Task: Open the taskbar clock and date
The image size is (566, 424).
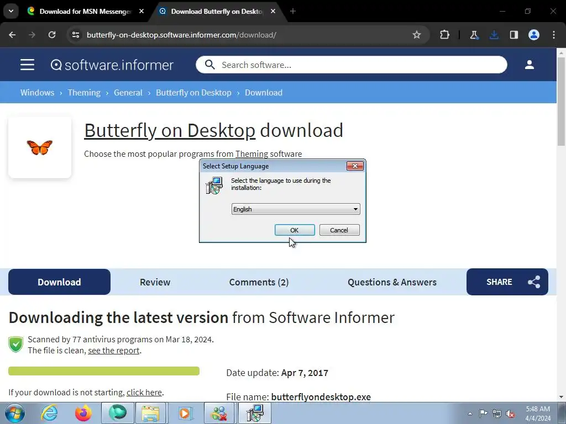Action: [x=538, y=414]
